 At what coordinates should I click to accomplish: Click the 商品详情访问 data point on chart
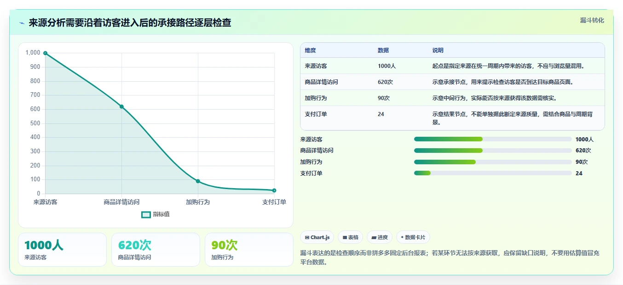click(121, 106)
